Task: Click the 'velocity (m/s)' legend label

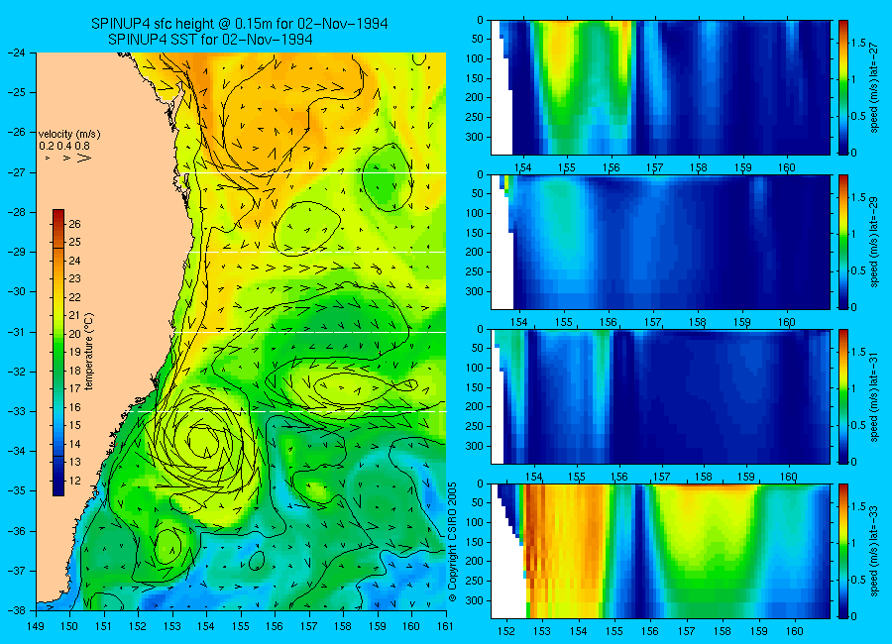Action: point(69,135)
